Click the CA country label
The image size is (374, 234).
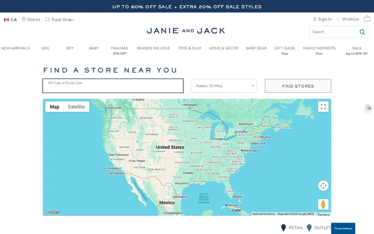tap(14, 20)
